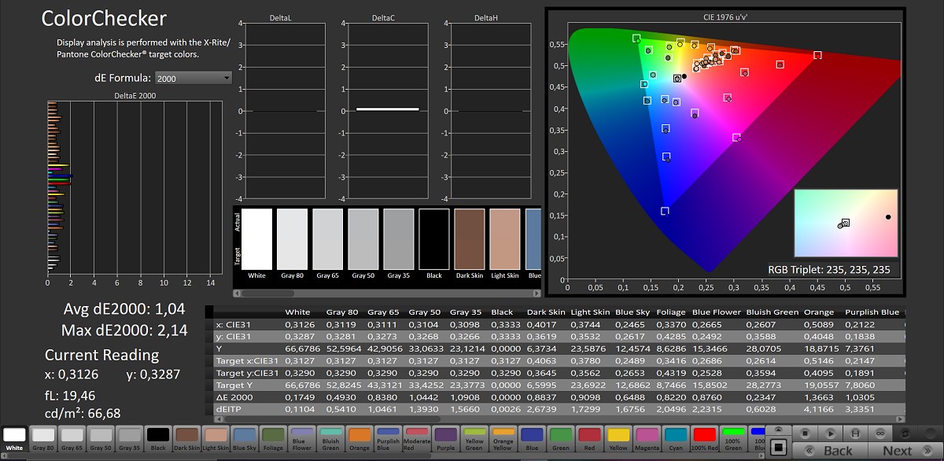The height and width of the screenshot is (461, 944).
Task: Click the large square stop button
Action: [x=778, y=447]
